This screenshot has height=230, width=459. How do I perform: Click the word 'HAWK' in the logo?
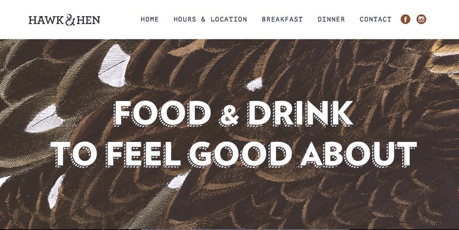pyautogui.click(x=46, y=20)
